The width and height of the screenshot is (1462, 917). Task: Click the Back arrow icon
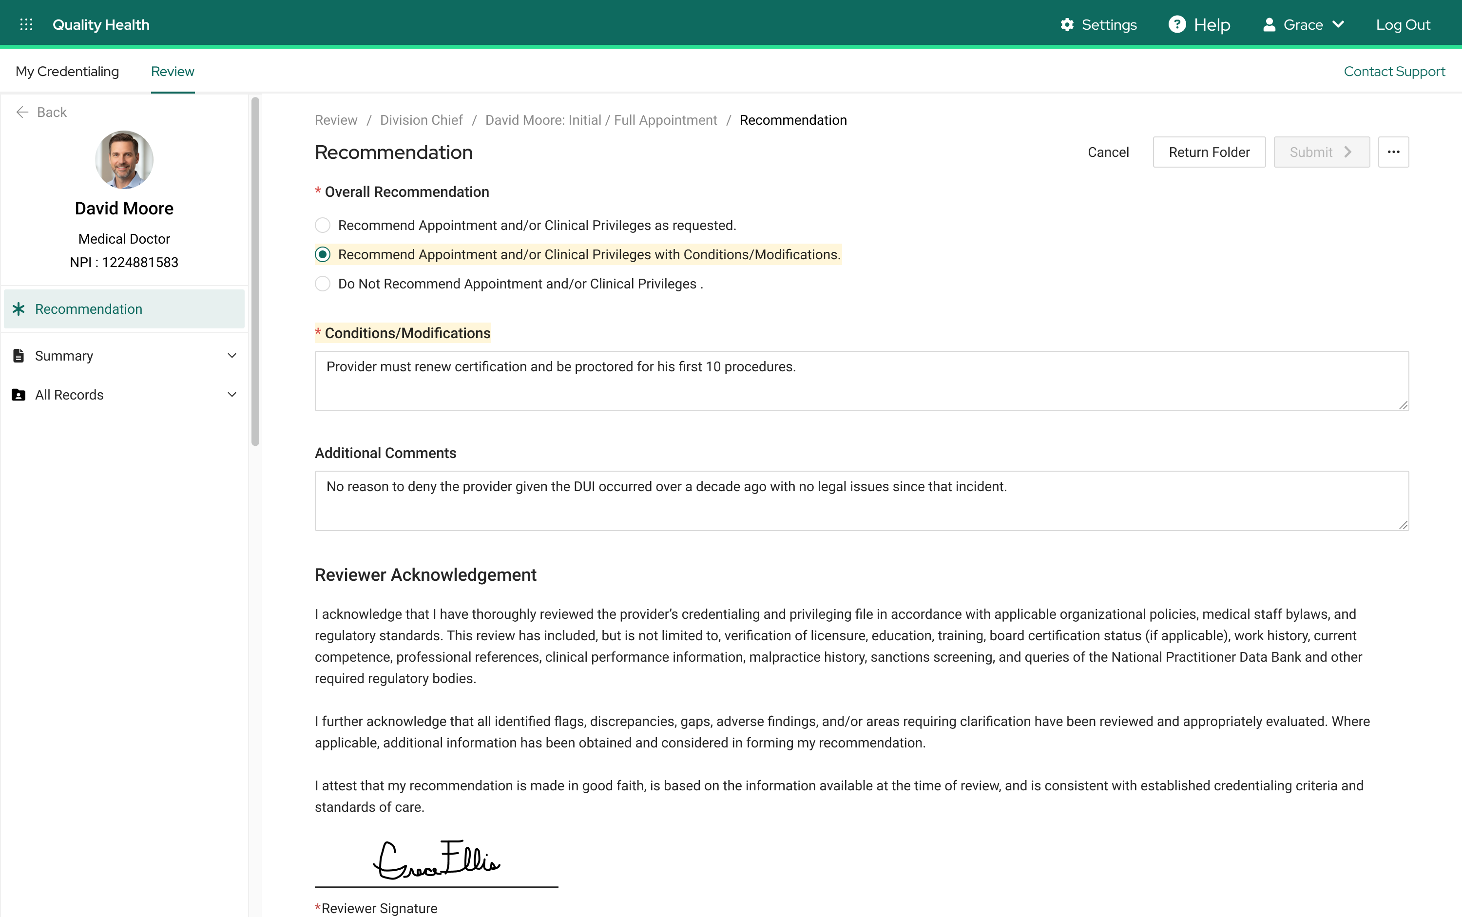[22, 112]
